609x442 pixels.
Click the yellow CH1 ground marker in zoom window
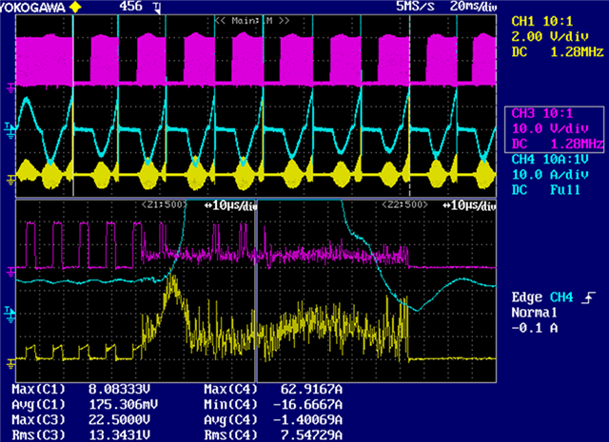(x=10, y=363)
